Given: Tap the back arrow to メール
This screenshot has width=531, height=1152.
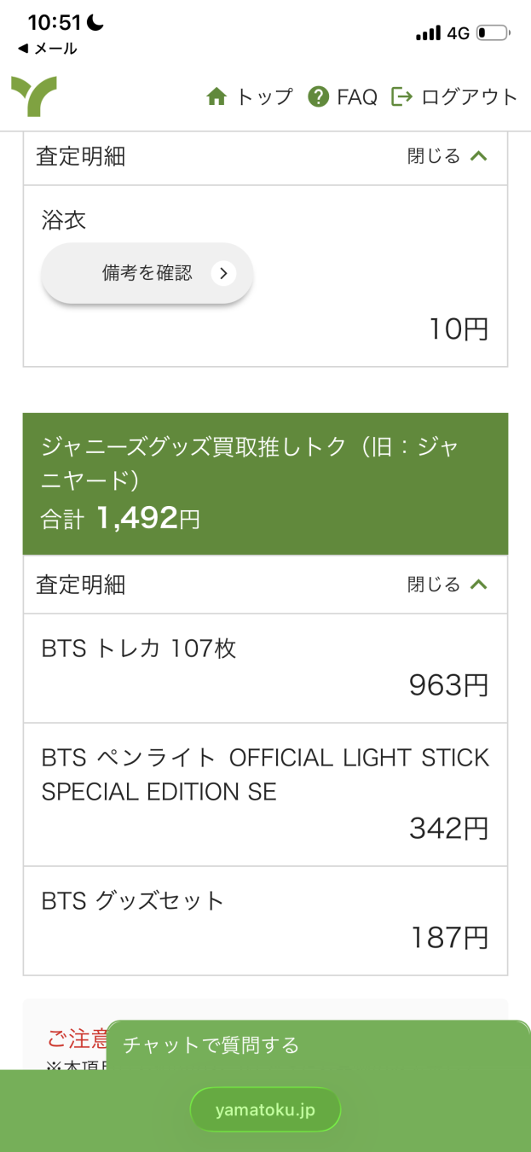Looking at the screenshot, I should pos(22,49).
